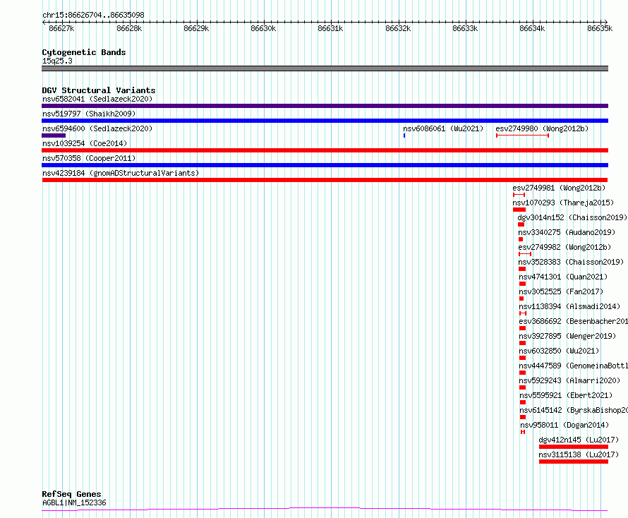Select the nsv6086061 (Wu2021) label

click(x=443, y=128)
